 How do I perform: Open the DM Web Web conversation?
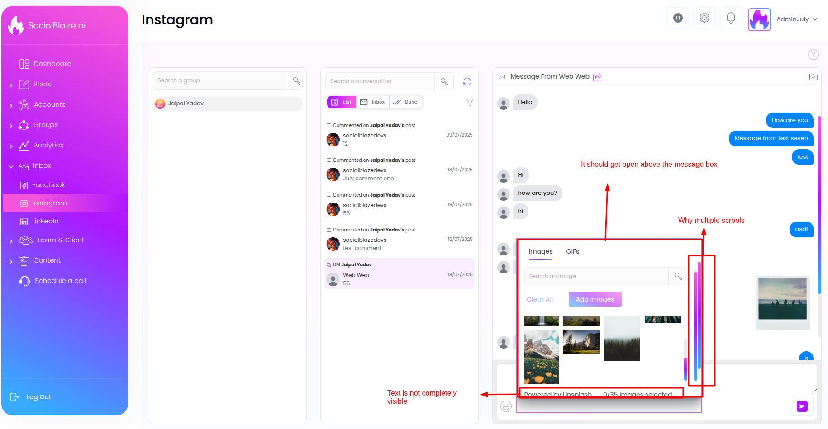pyautogui.click(x=400, y=273)
